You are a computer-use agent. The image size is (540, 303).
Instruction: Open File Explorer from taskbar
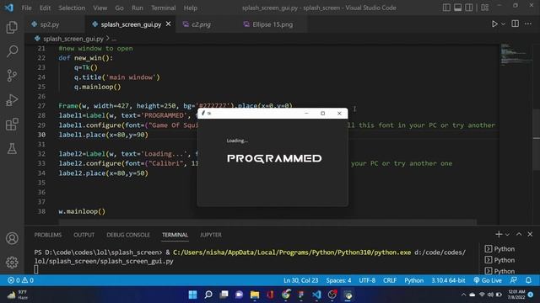click(255, 295)
